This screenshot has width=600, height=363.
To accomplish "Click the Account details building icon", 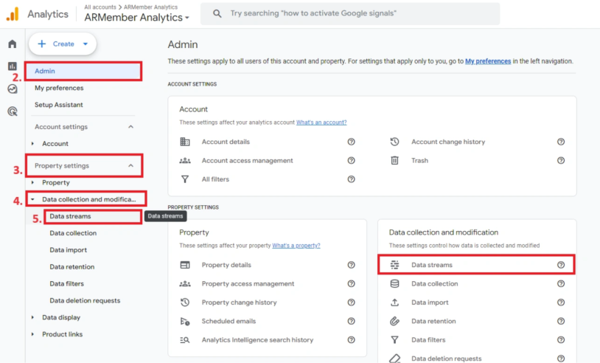I will pyautogui.click(x=185, y=142).
